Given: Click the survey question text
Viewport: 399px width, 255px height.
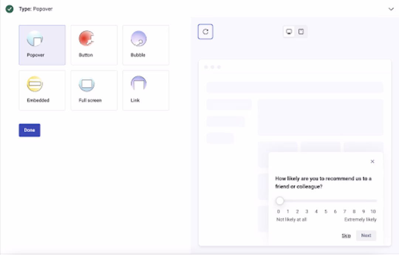Looking at the screenshot, I should click(323, 183).
